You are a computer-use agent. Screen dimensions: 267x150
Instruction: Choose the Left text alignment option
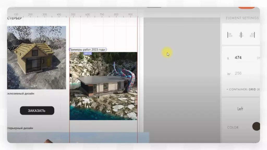[x=240, y=109]
